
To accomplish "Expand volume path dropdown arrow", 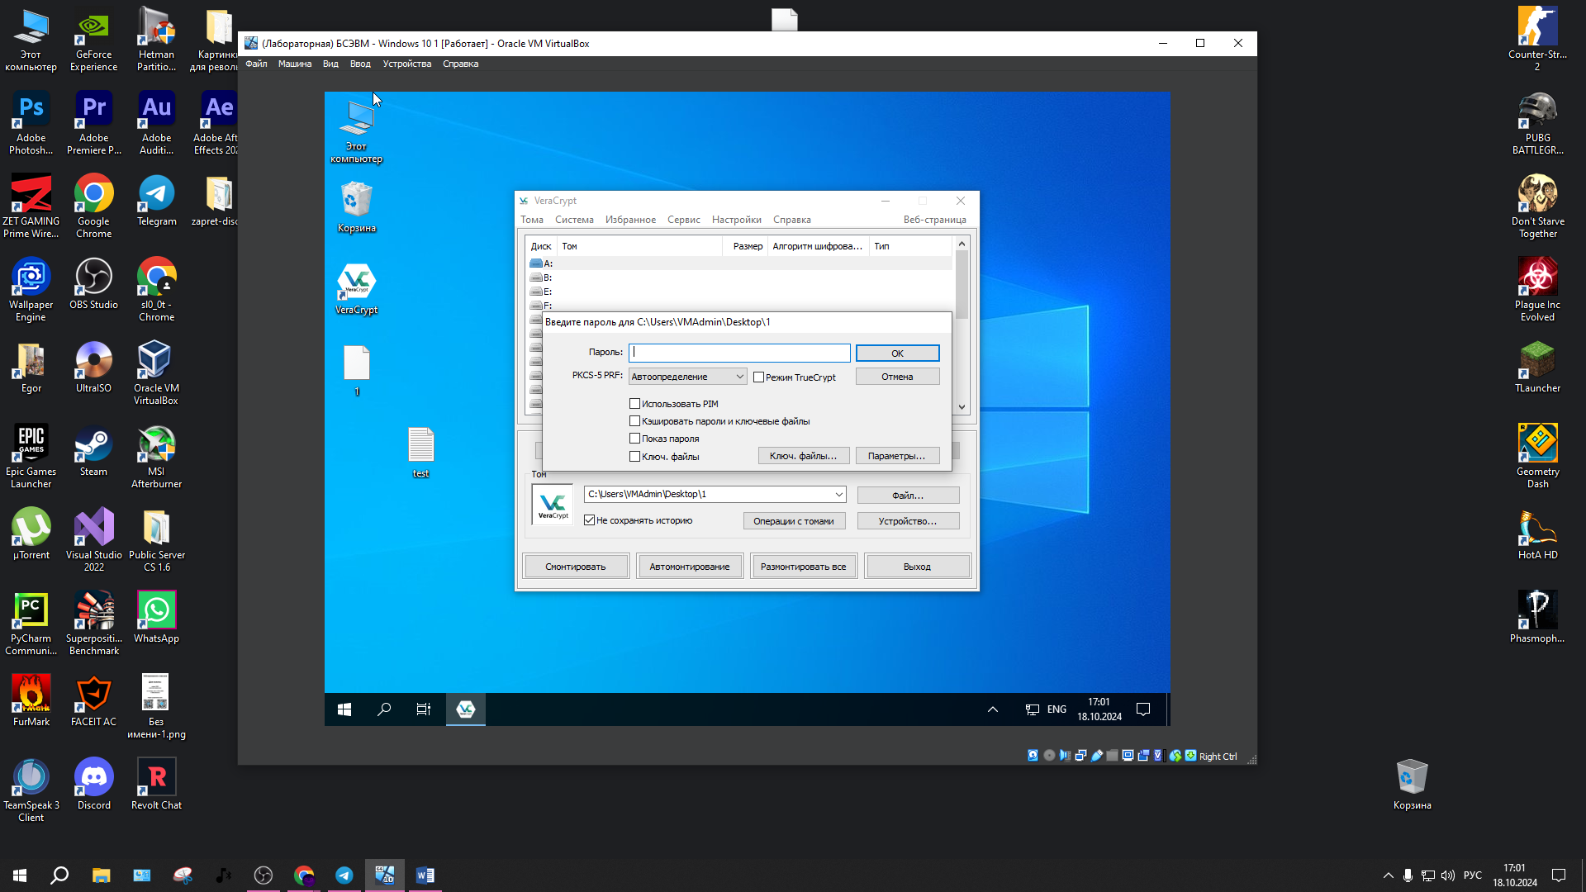I will 838,494.
